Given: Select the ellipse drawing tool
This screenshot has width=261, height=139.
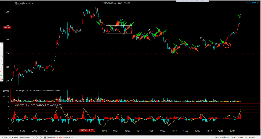Looking at the screenshot, I should (2, 56).
